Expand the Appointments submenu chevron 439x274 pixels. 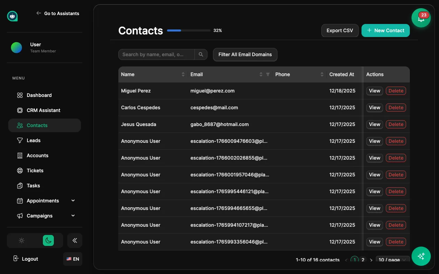73,201
